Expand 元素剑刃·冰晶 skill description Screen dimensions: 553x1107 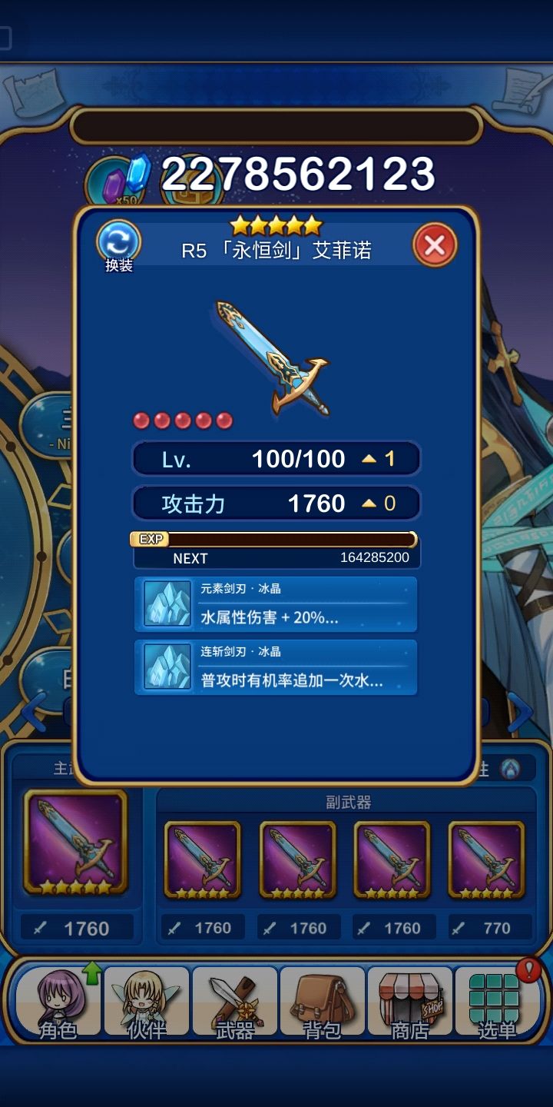[276, 604]
